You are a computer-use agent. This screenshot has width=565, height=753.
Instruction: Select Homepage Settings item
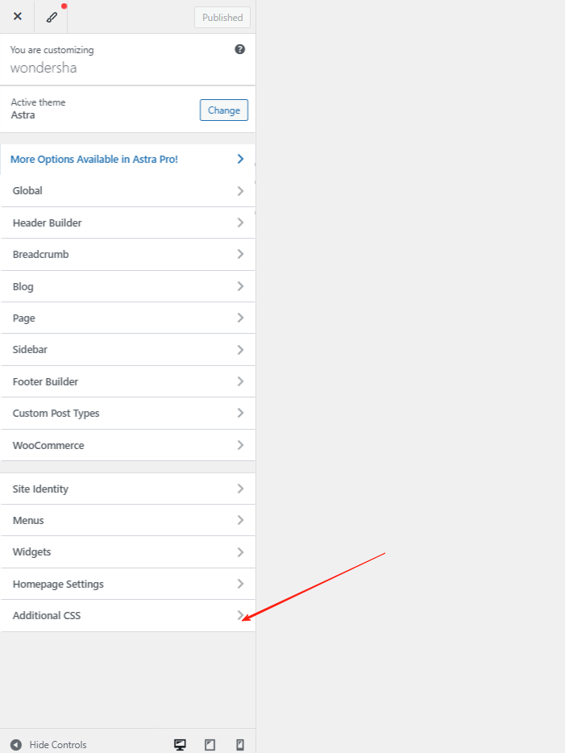click(58, 584)
